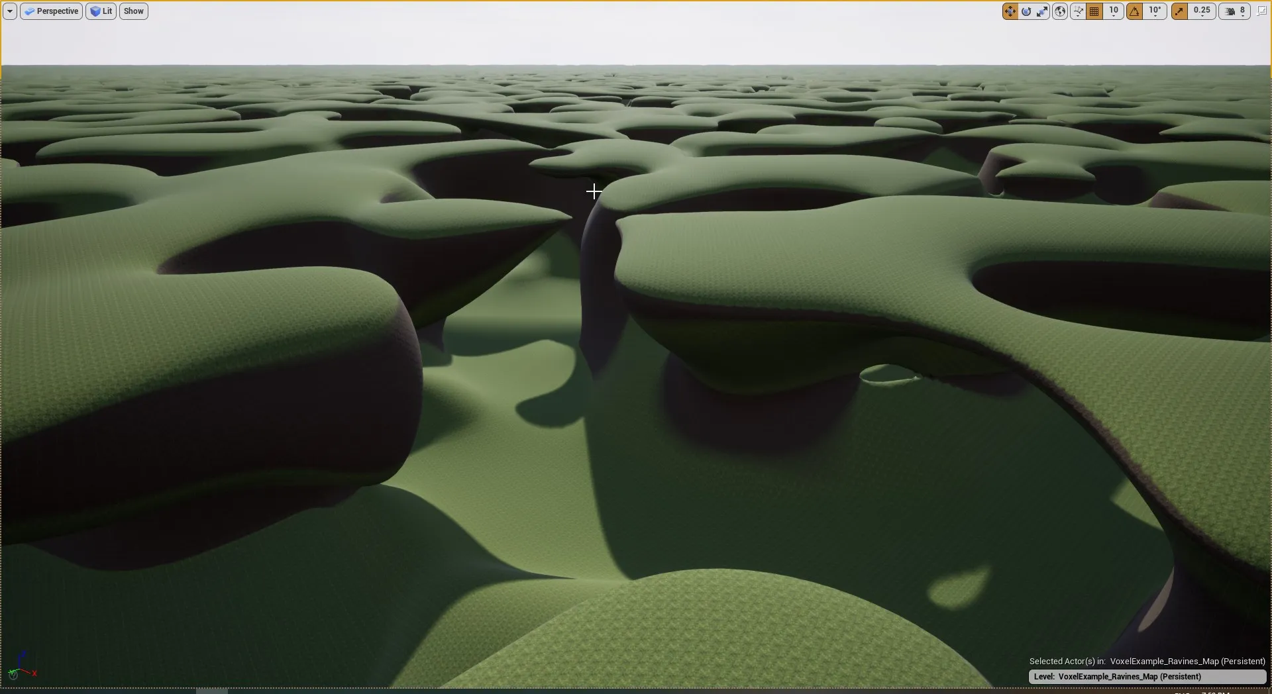
Task: Click the world coordinate space globe icon
Action: coord(1060,11)
